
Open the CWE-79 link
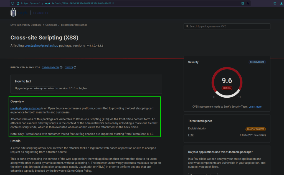pyautogui.click(x=69, y=67)
